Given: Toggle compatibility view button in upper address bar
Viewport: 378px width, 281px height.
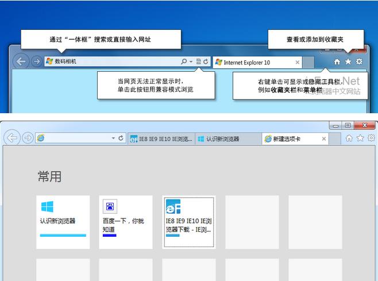Looking at the screenshot, I should click(198, 61).
